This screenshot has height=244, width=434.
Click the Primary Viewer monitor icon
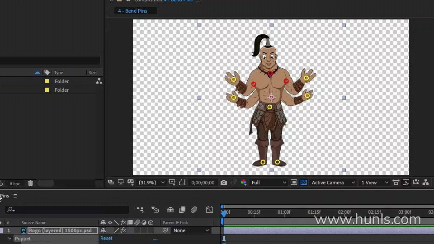click(120, 182)
